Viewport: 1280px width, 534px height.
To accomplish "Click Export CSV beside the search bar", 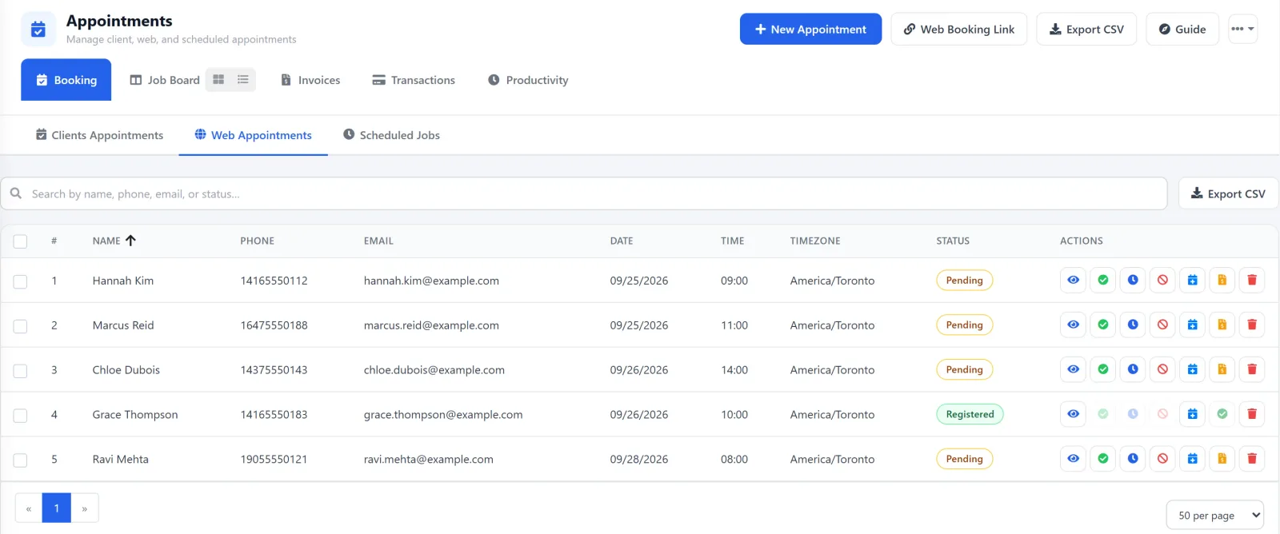I will pyautogui.click(x=1228, y=193).
